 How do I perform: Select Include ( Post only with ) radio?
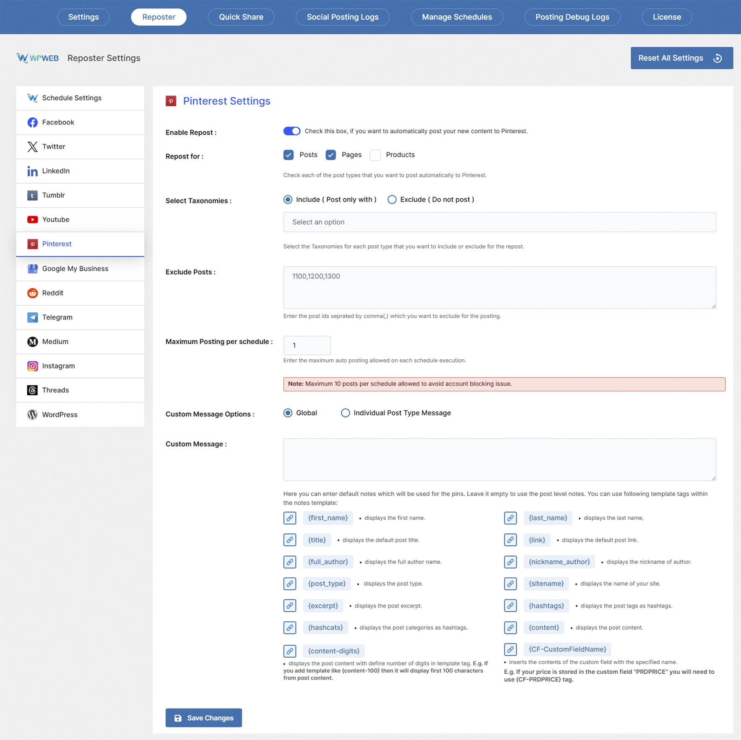(x=288, y=200)
